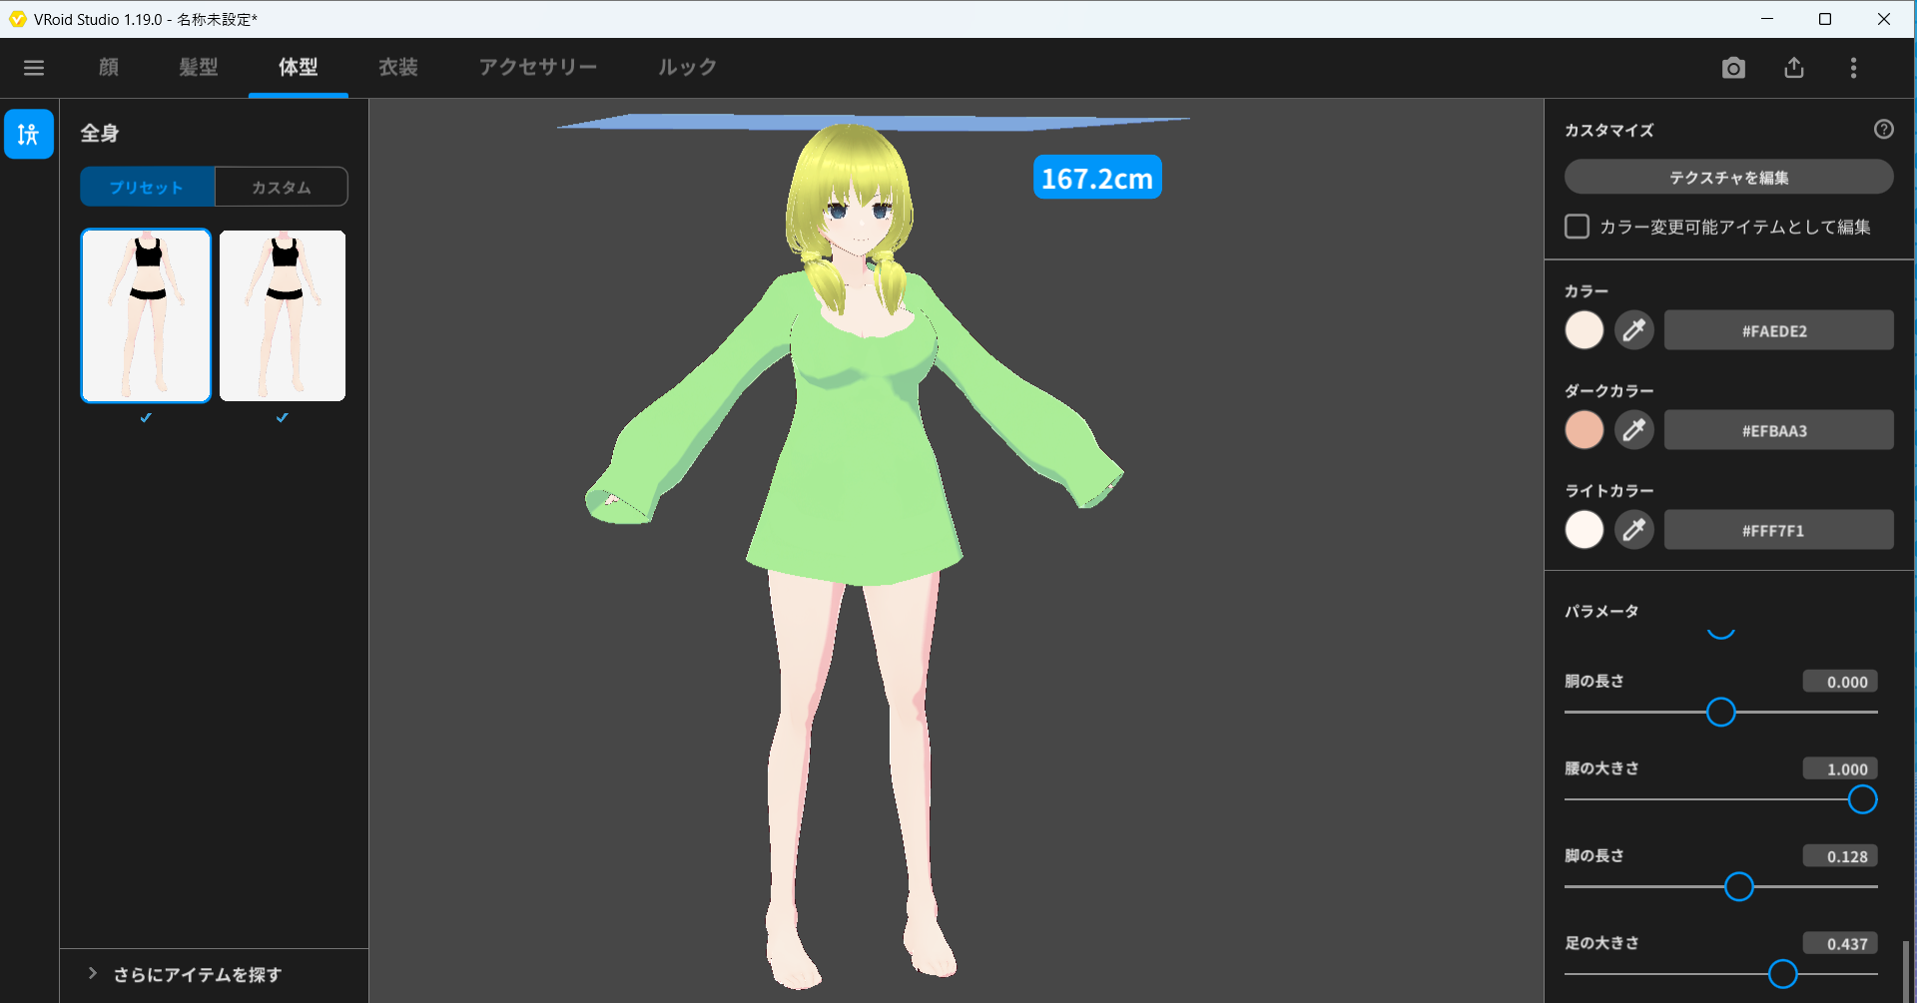The image size is (1917, 1003).
Task: Click the dark color swatch
Action: pos(1584,430)
